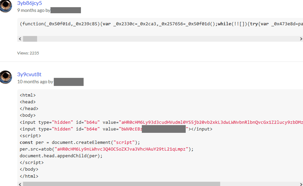Click the closing </html> tag line
This screenshot has width=303, height=186.
29,176
